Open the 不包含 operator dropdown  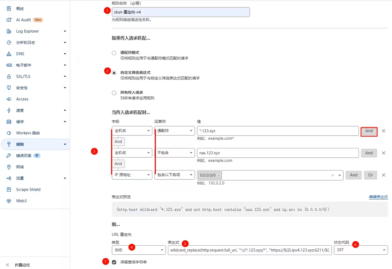(174, 153)
